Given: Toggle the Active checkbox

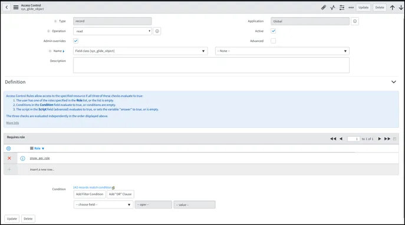Looking at the screenshot, I should [274, 31].
